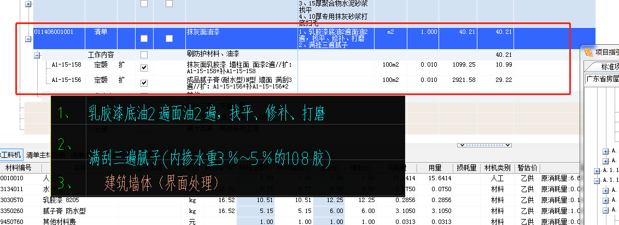Uncheck the A1-15-158 row checkbox
The height and width of the screenshot is (225, 619).
click(144, 68)
